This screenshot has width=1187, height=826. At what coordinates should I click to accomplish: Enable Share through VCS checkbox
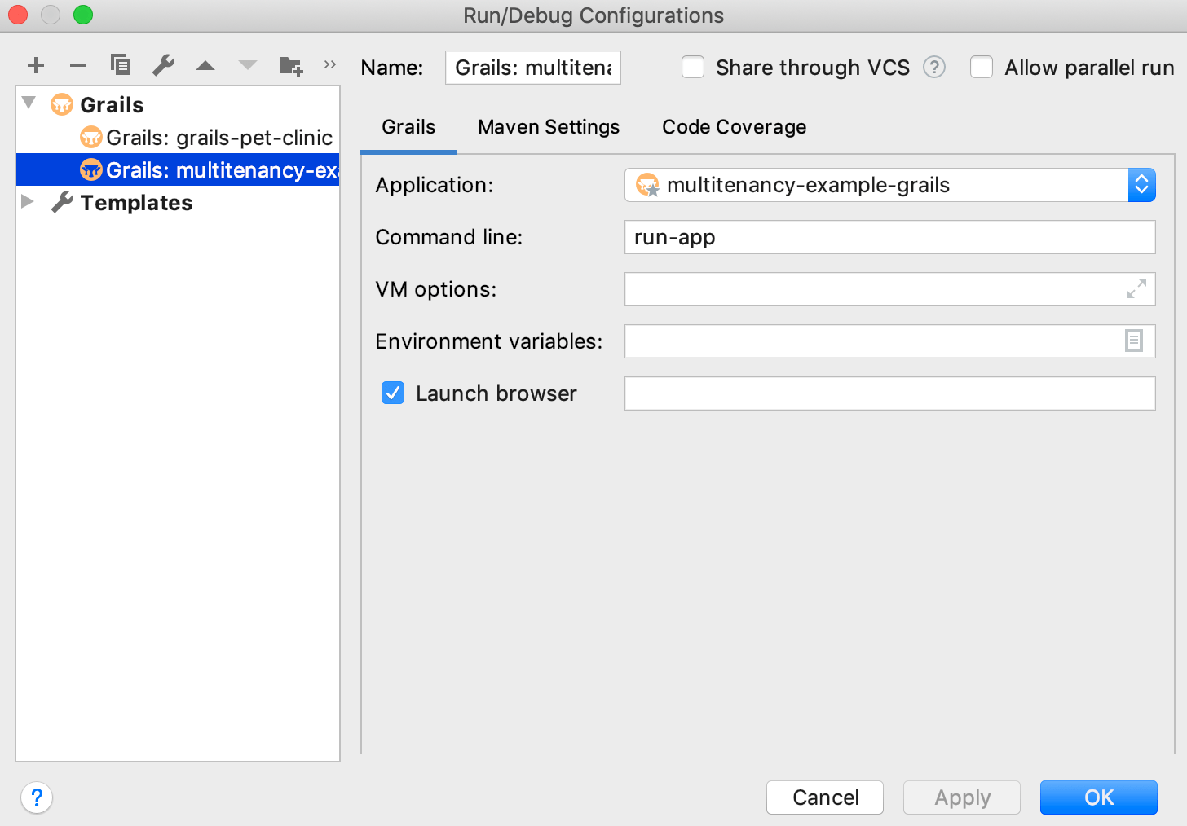pyautogui.click(x=693, y=67)
